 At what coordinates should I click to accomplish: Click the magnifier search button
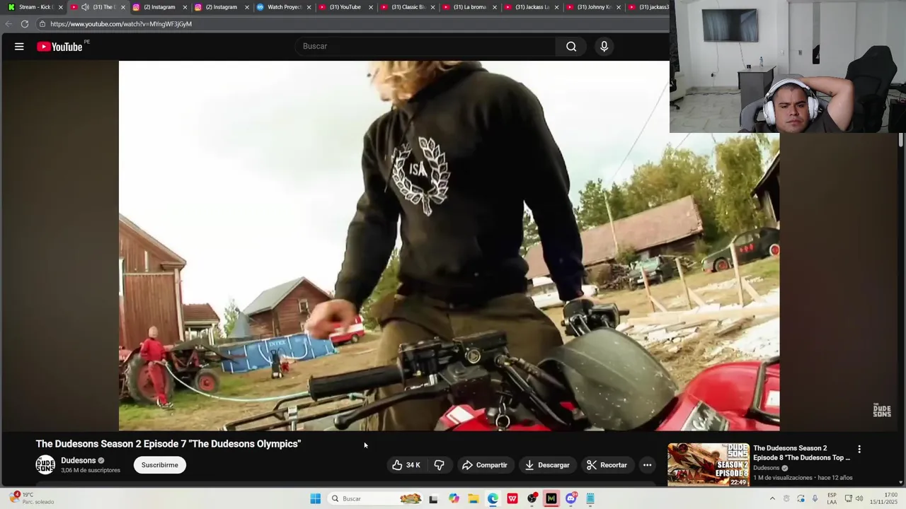(x=571, y=47)
